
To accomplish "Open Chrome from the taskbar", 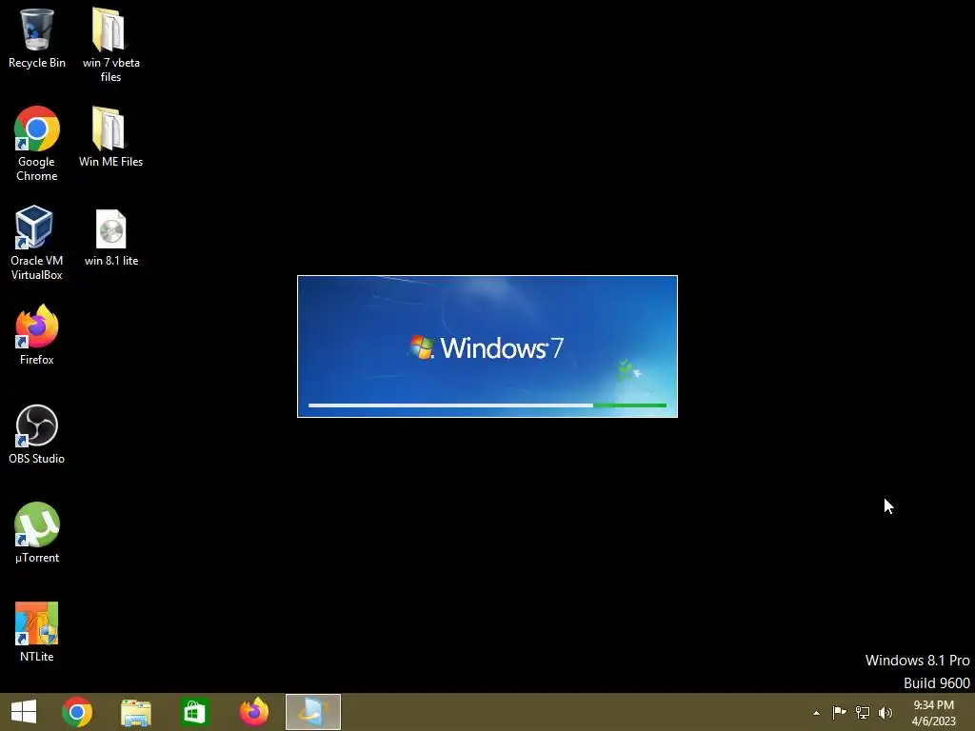I will coord(77,712).
